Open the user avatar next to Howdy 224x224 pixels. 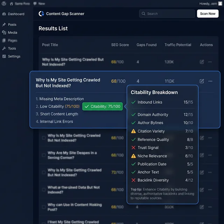tap(220, 3)
